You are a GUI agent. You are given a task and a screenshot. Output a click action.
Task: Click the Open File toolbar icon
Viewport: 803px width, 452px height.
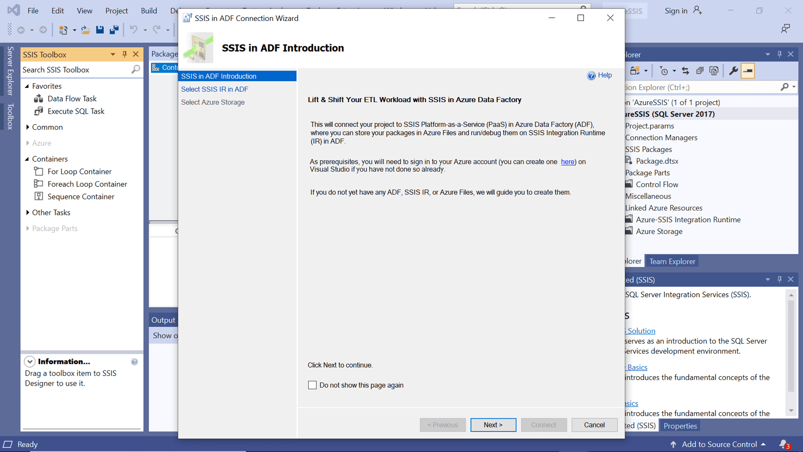(x=85, y=29)
